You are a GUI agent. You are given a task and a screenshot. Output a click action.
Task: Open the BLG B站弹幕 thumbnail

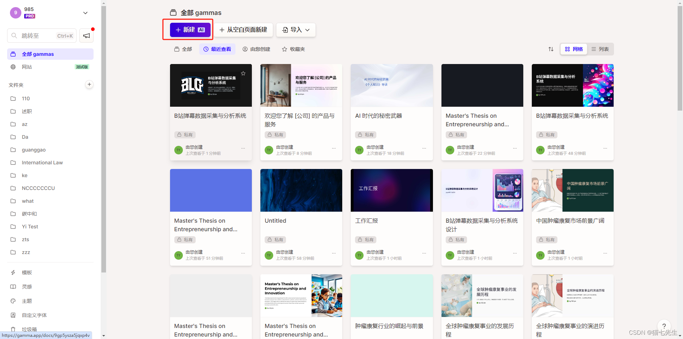(211, 85)
